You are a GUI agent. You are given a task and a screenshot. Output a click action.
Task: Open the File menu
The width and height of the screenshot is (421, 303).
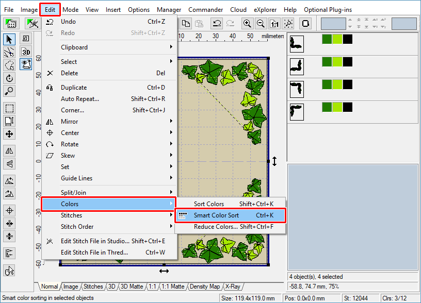pos(9,10)
